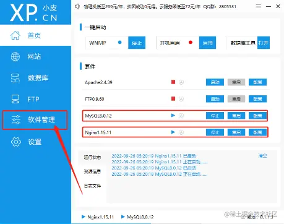Click the circled A icon for Nginx1.15.11
This screenshot has width=284, height=224.
tap(181, 132)
